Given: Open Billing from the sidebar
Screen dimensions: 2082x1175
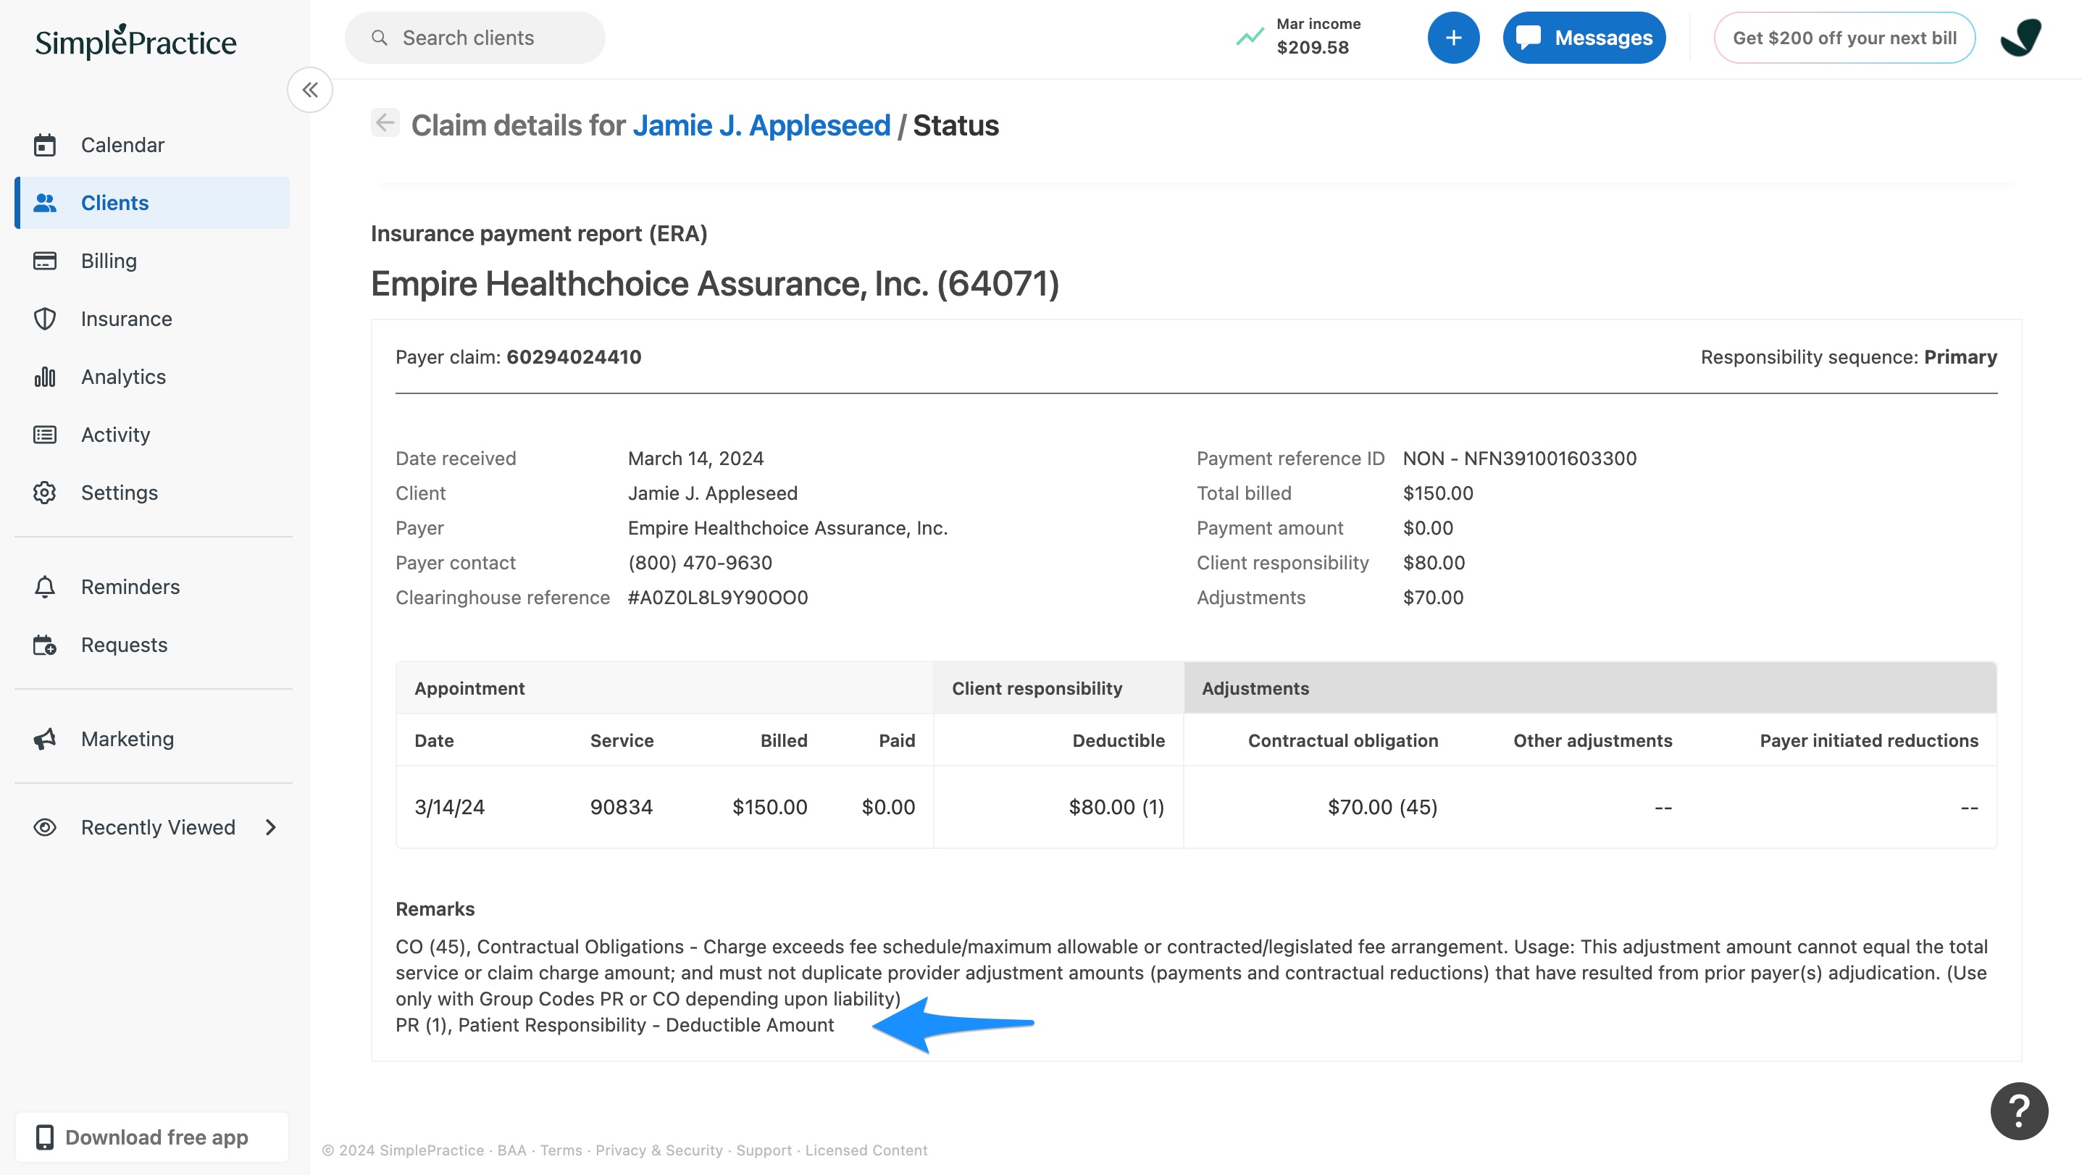Looking at the screenshot, I should [152, 261].
